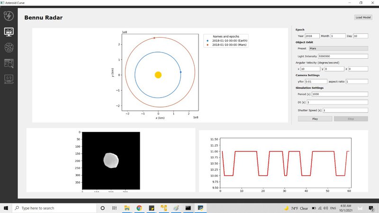Click the Earth marker on blue orbit
This screenshot has width=379, height=213.
pos(180,72)
